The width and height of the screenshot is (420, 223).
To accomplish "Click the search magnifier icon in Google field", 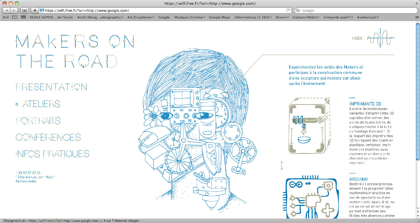I will [x=298, y=10].
